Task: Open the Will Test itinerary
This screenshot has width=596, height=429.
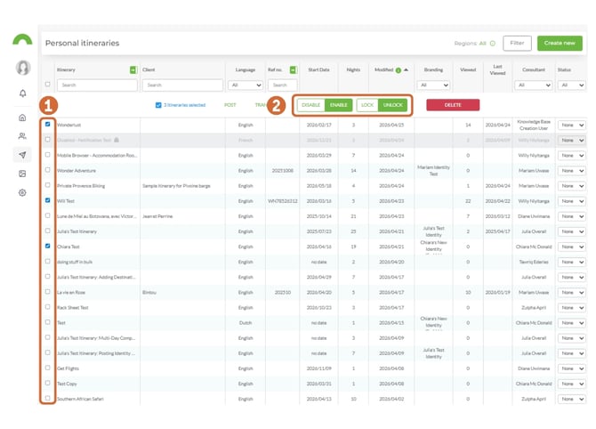Action: click(66, 201)
